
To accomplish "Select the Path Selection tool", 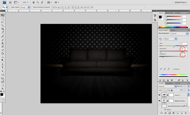I will 3,71.
